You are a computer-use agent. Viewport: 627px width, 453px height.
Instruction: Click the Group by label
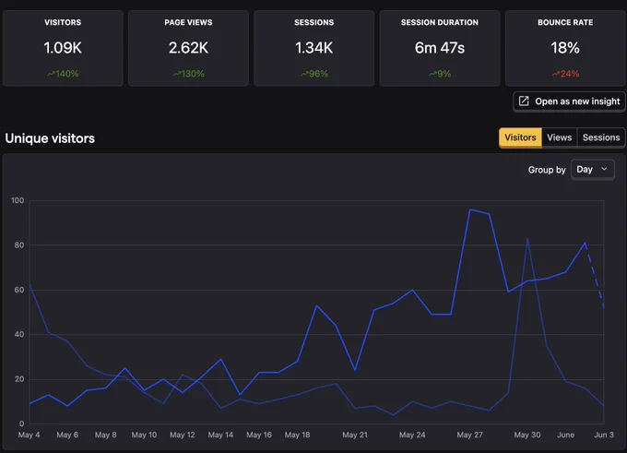[547, 170]
